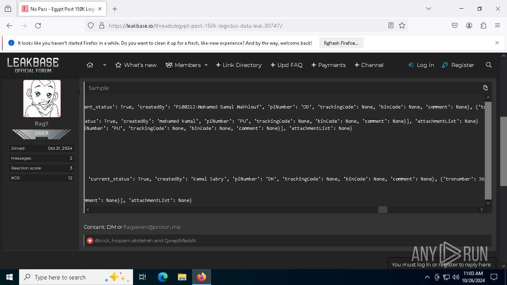Click the taskbar search box

point(76,277)
